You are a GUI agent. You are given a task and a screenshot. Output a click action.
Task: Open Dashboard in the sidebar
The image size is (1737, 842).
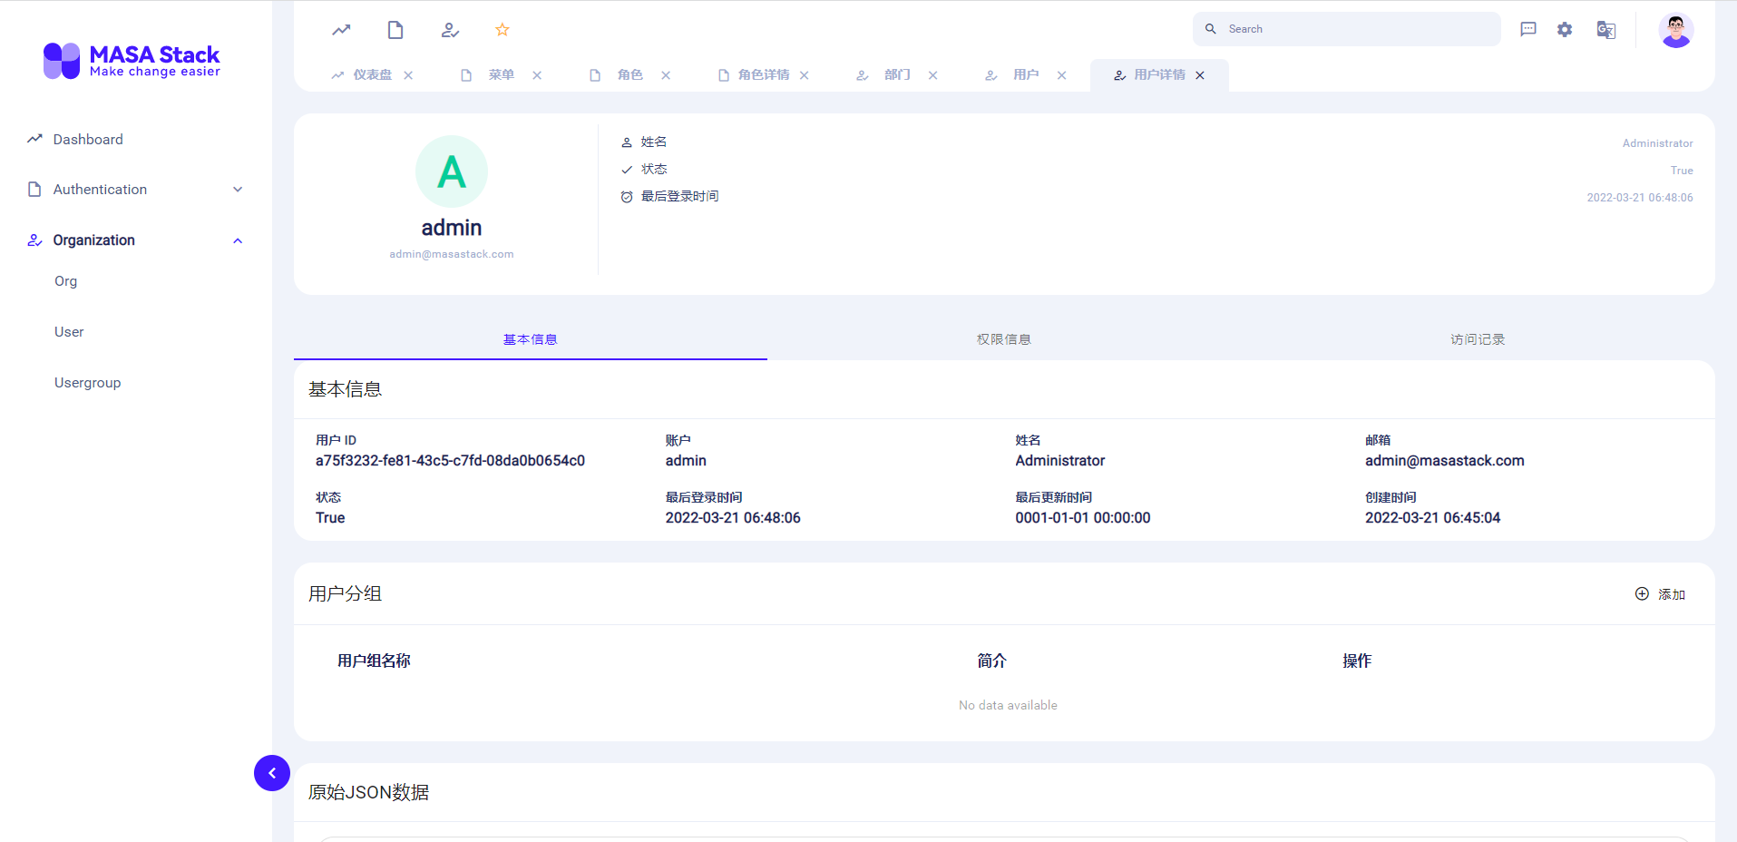(x=88, y=139)
